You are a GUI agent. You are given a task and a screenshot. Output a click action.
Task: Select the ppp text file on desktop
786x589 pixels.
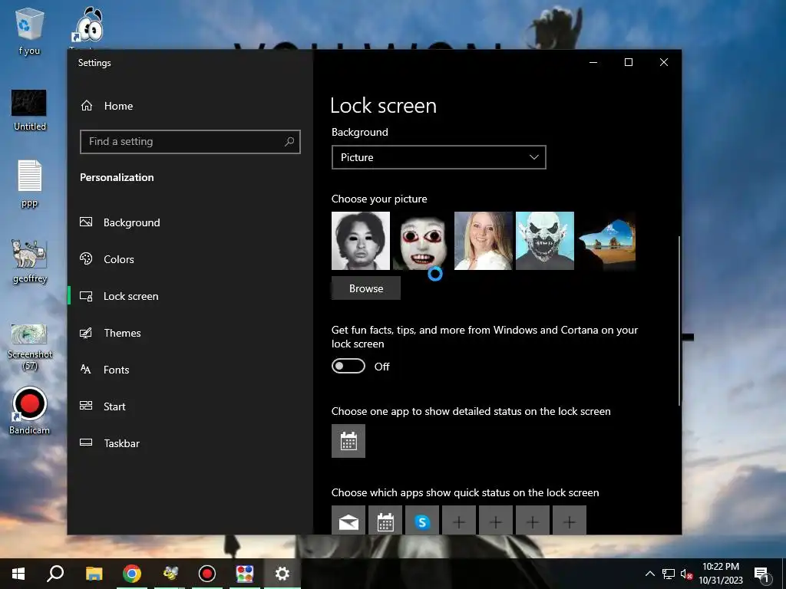click(30, 183)
